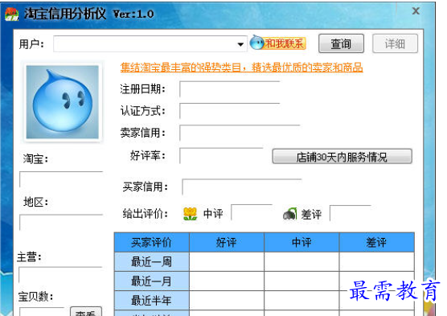The image size is (447, 316).
Task: Click the 认证方式 field
Action: (x=230, y=111)
